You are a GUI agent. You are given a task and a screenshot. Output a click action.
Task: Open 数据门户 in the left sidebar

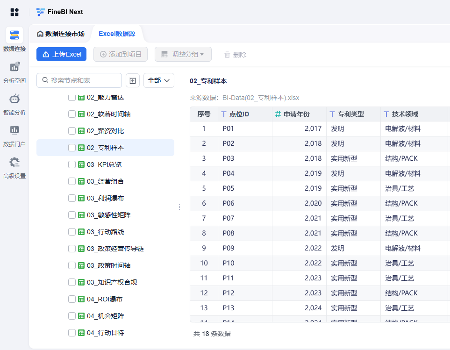pyautogui.click(x=14, y=136)
